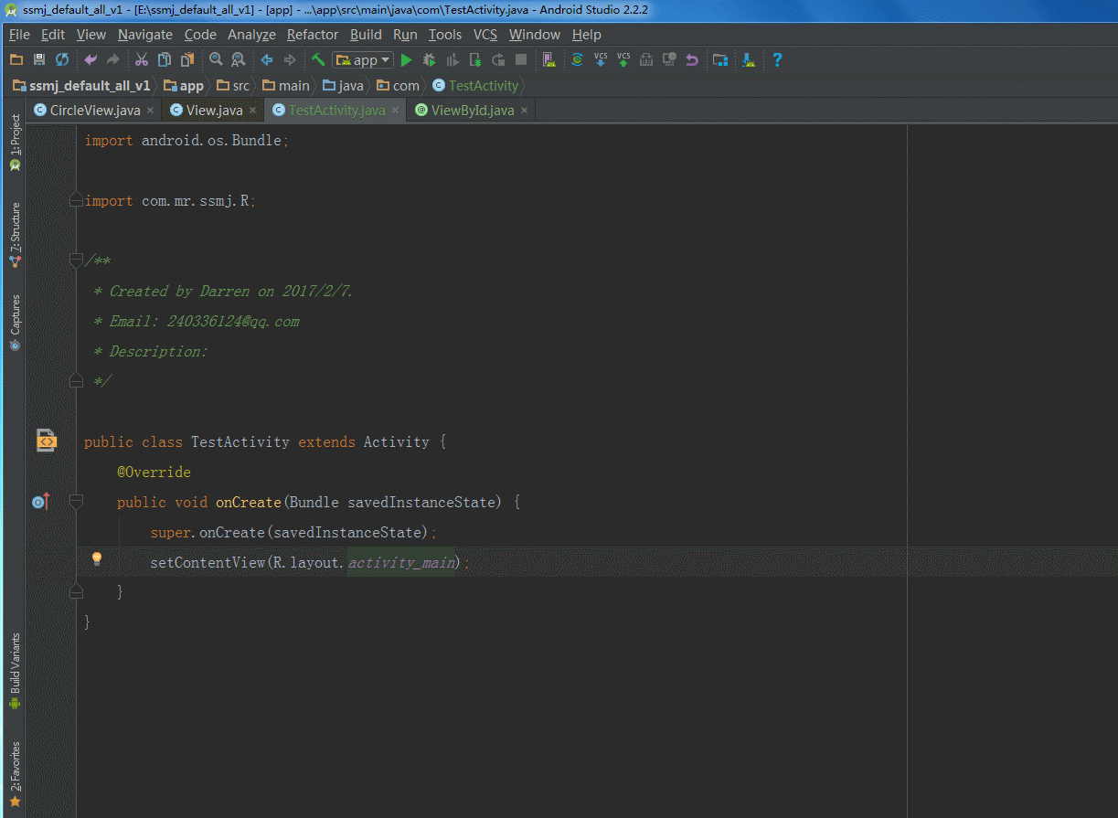Open the AVD Manager icon
The image size is (1118, 818).
pos(548,59)
